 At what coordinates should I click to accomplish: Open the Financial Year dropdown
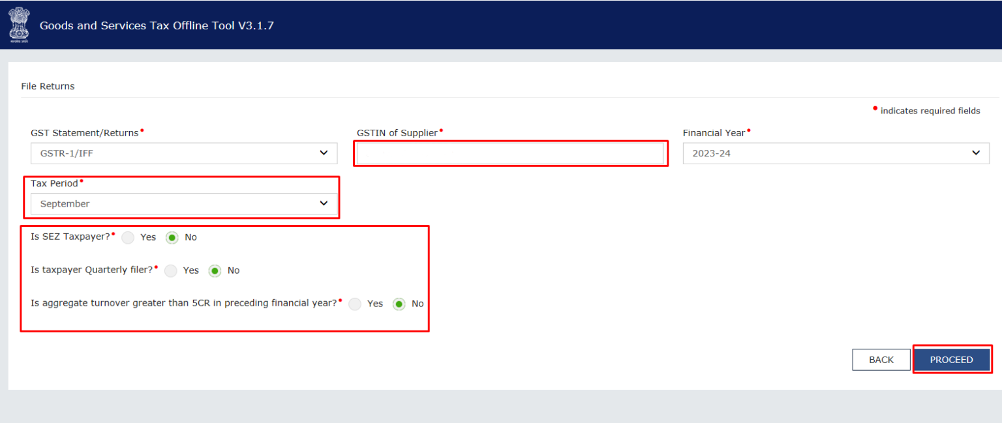836,153
